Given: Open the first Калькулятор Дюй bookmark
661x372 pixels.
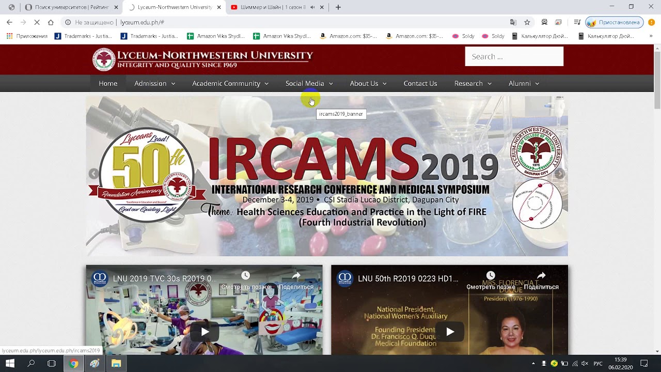Looking at the screenshot, I should (x=539, y=36).
